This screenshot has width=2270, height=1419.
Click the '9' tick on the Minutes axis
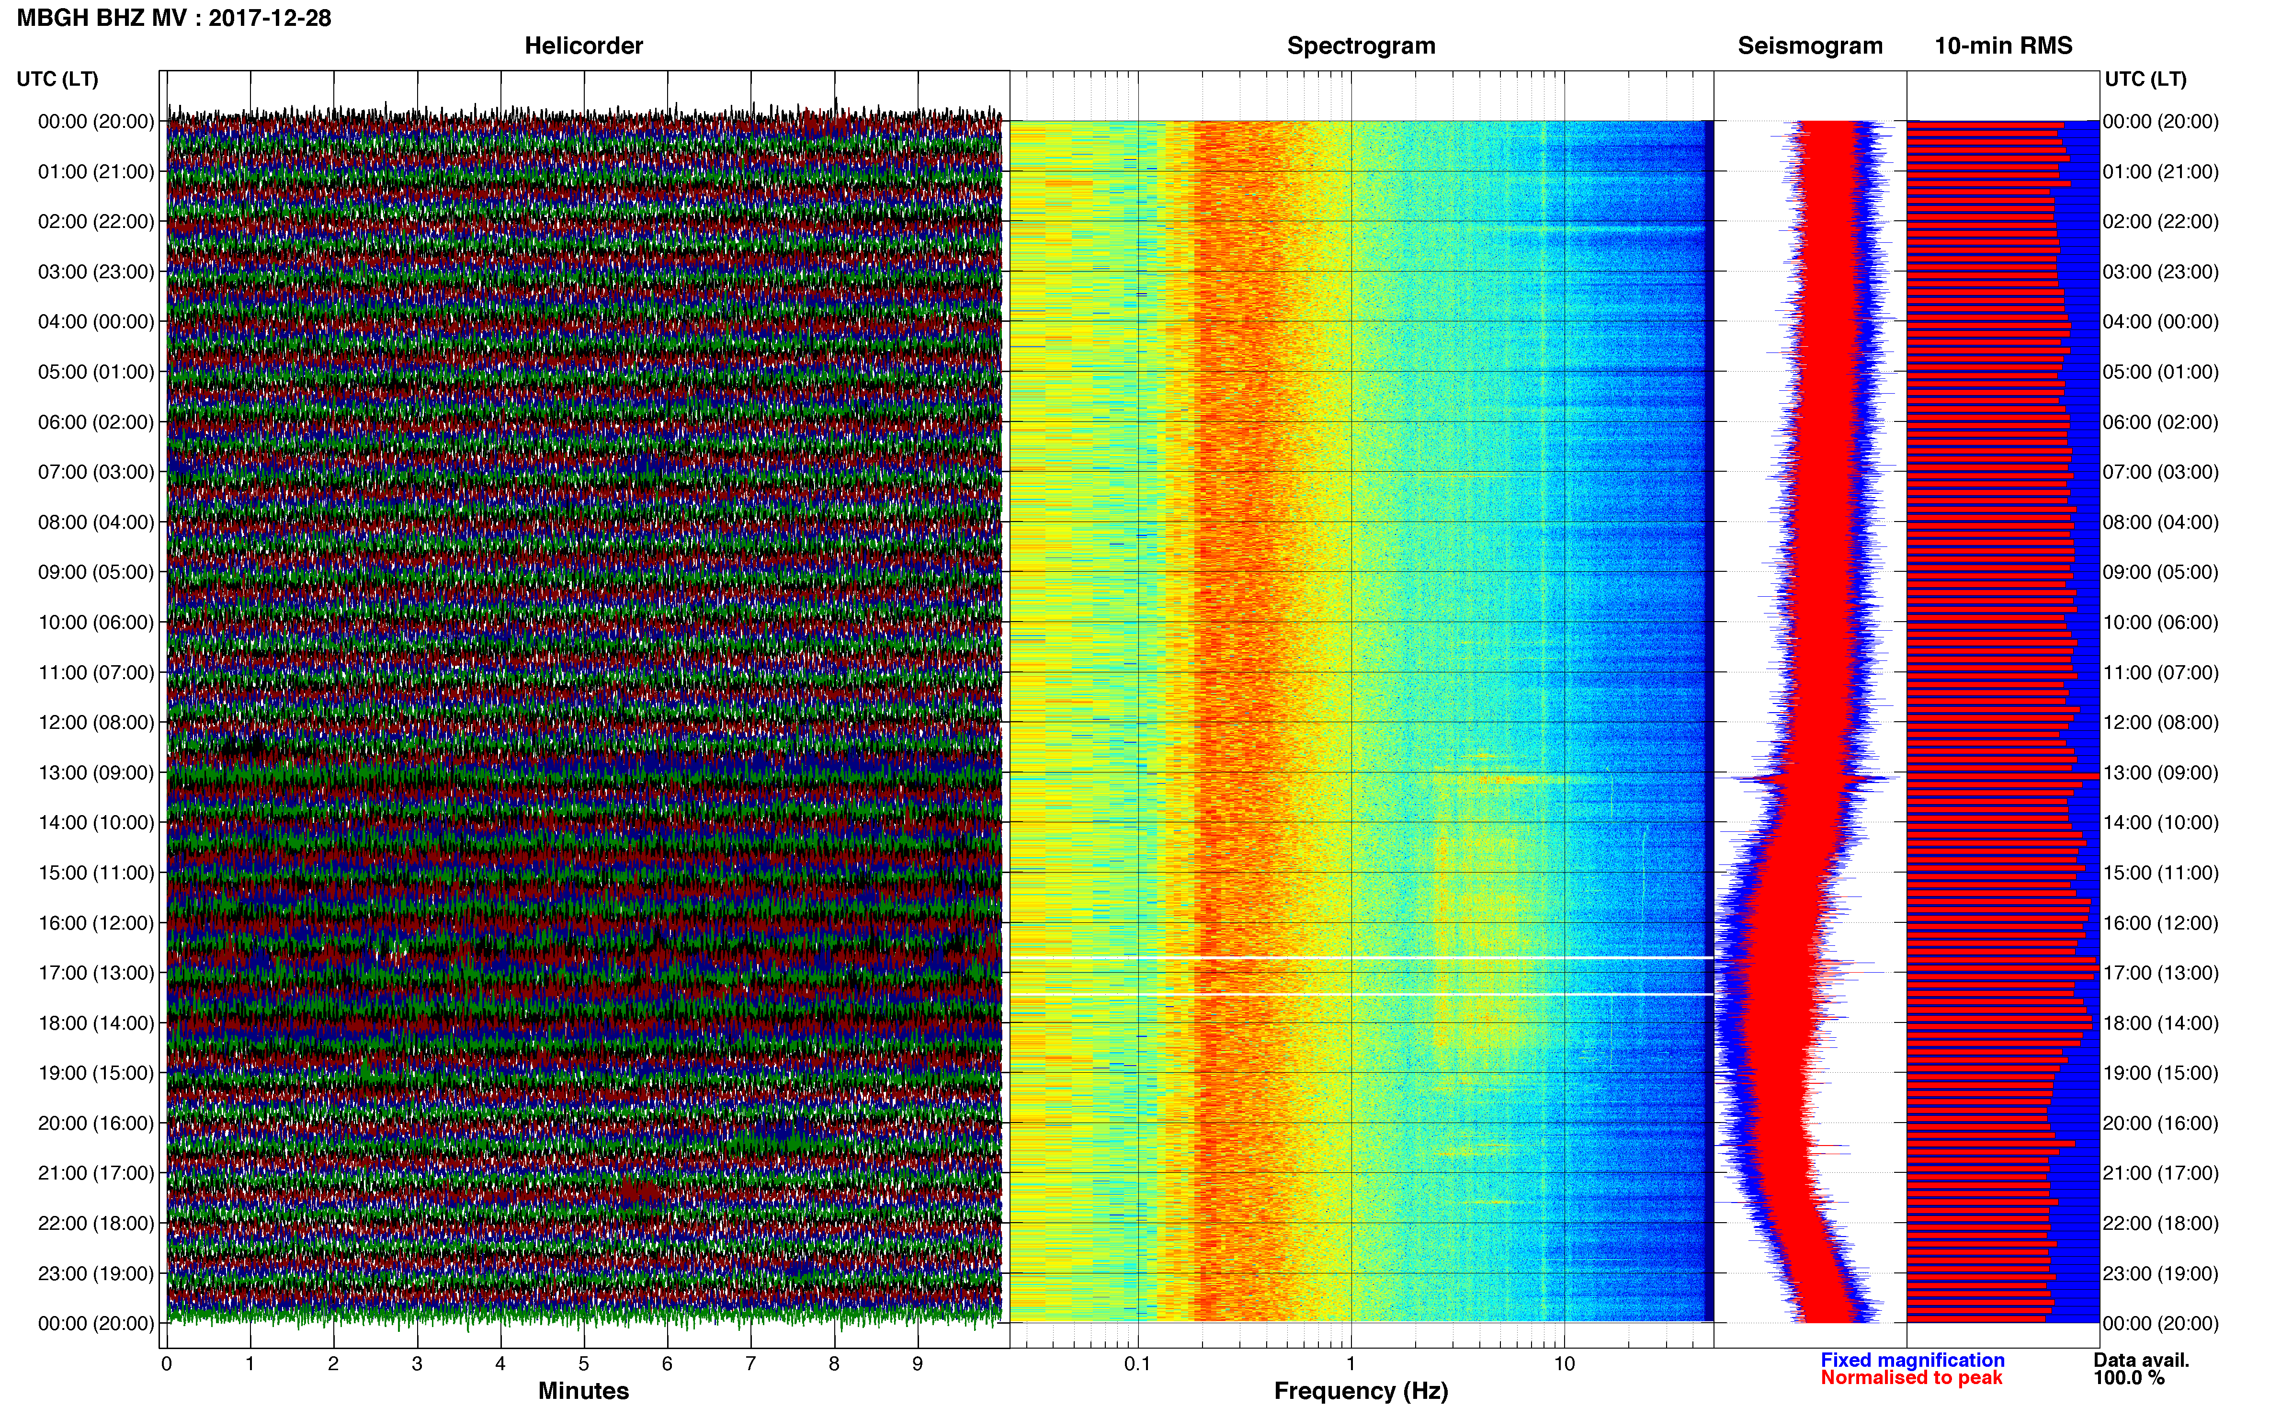pyautogui.click(x=918, y=1364)
